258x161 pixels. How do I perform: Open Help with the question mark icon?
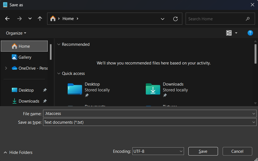pos(250,33)
